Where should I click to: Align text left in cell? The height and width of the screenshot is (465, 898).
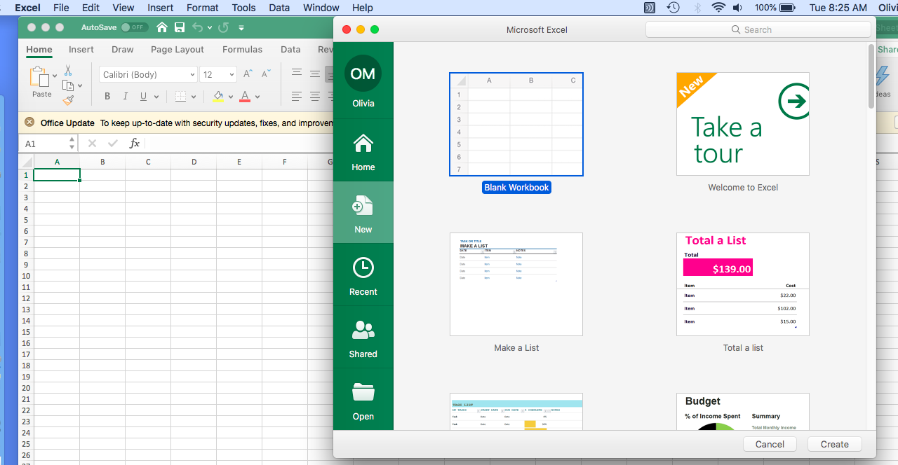tap(297, 96)
